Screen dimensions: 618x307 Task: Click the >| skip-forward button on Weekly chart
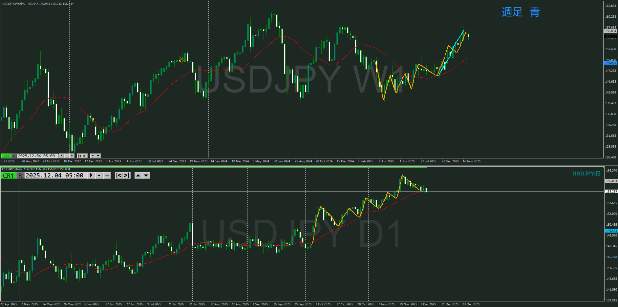tap(85, 156)
